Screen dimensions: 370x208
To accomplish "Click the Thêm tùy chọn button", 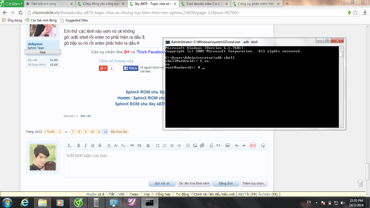I will [254, 183].
